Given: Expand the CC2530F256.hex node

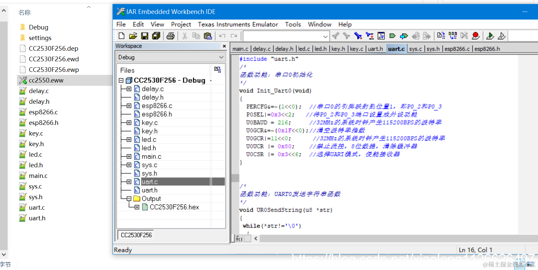Looking at the screenshot, I should 137,207.
